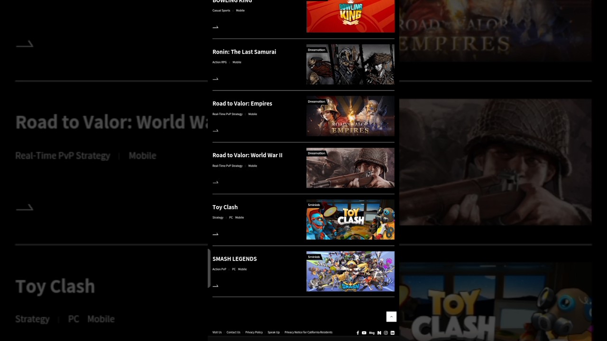
Task: Click the arrow under Ronin: The Last Samurai
Action: [215, 79]
